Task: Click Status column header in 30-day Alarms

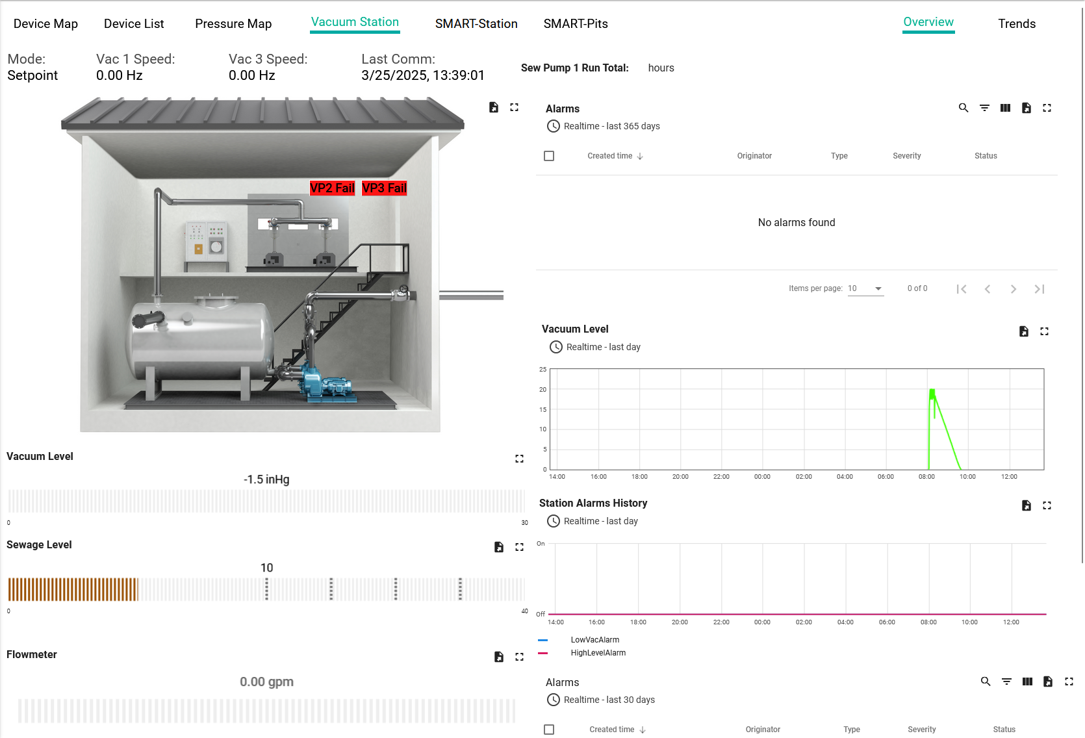Action: tap(1004, 730)
